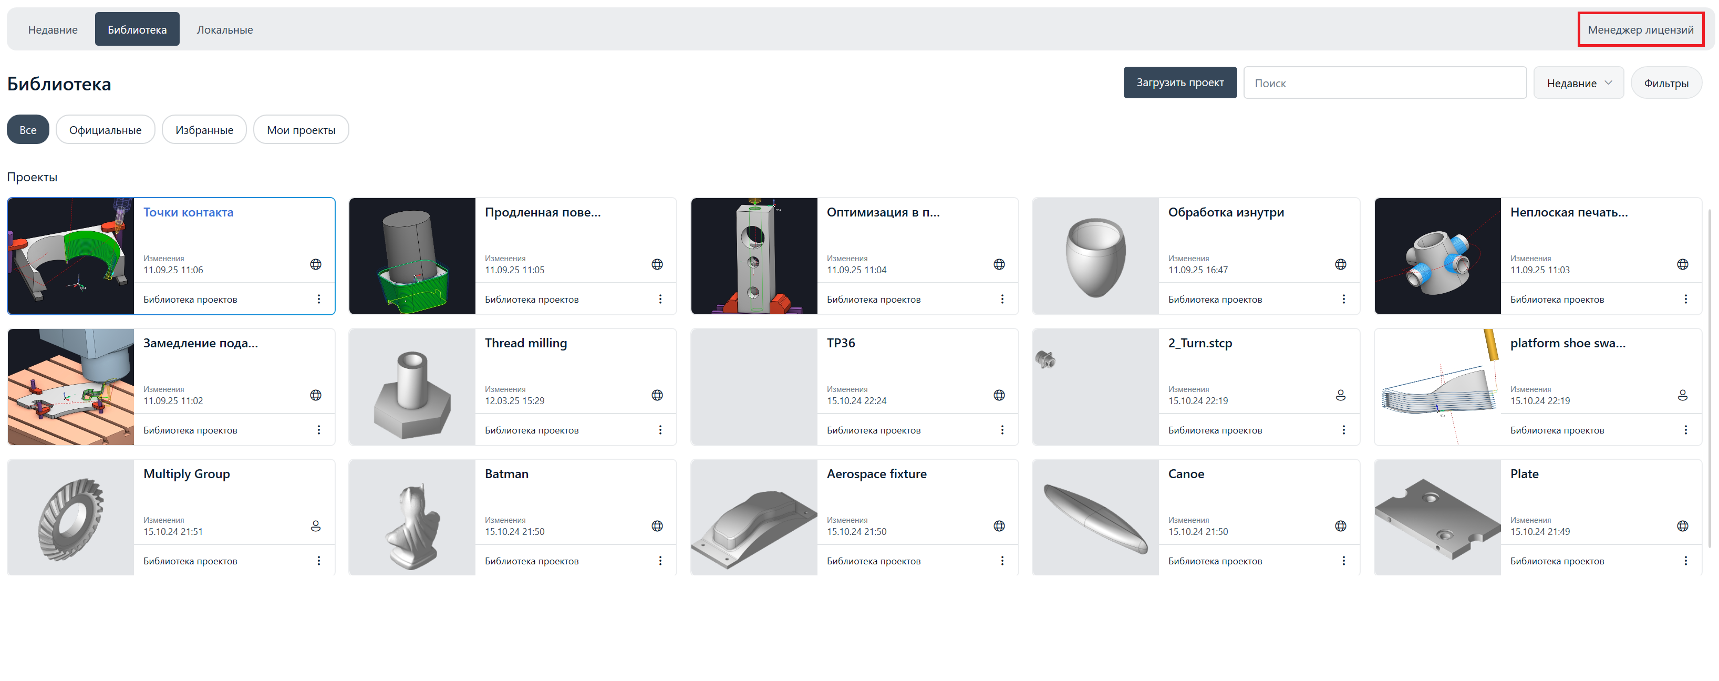
Task: Open Менеджер лицензий
Action: point(1640,29)
